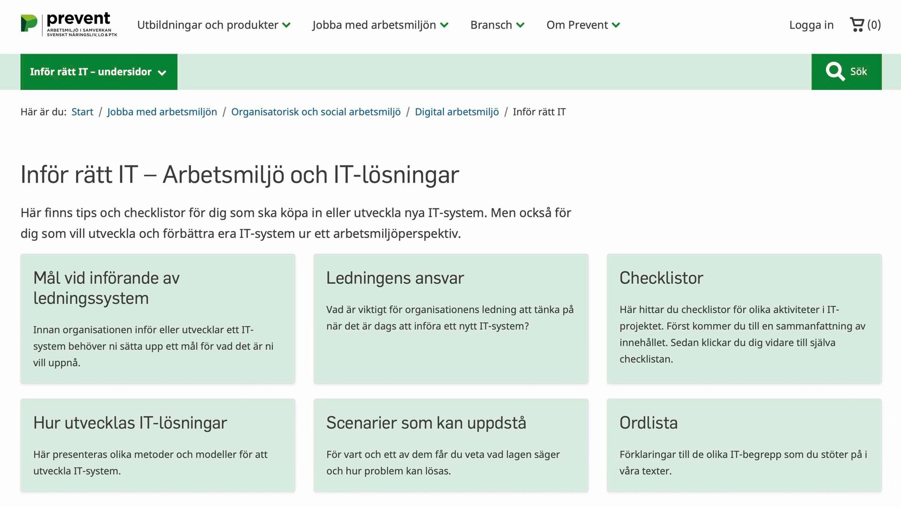Click intro paragraph about tips och checklistor
The height and width of the screenshot is (507, 901).
296,223
